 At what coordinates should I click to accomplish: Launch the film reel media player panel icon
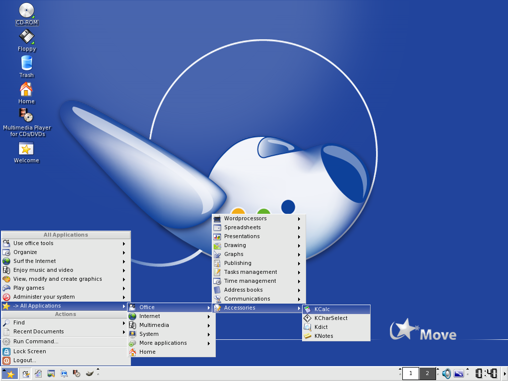pyautogui.click(x=76, y=374)
